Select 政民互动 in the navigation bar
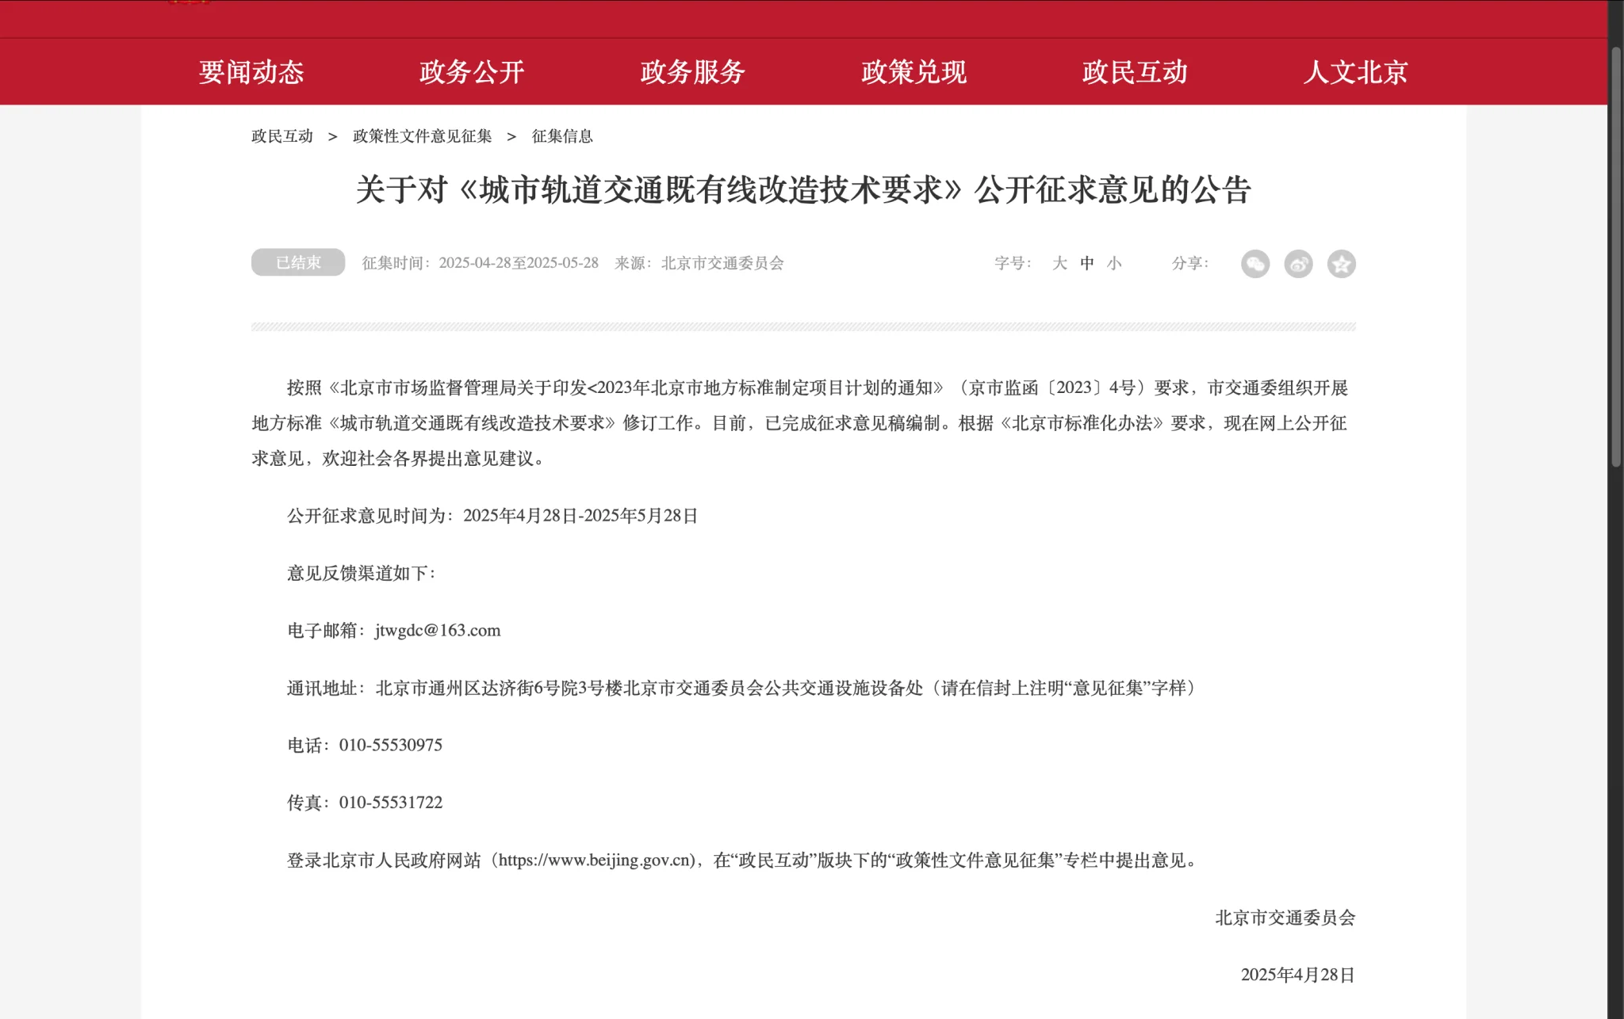Image resolution: width=1624 pixels, height=1019 pixels. pyautogui.click(x=1134, y=72)
